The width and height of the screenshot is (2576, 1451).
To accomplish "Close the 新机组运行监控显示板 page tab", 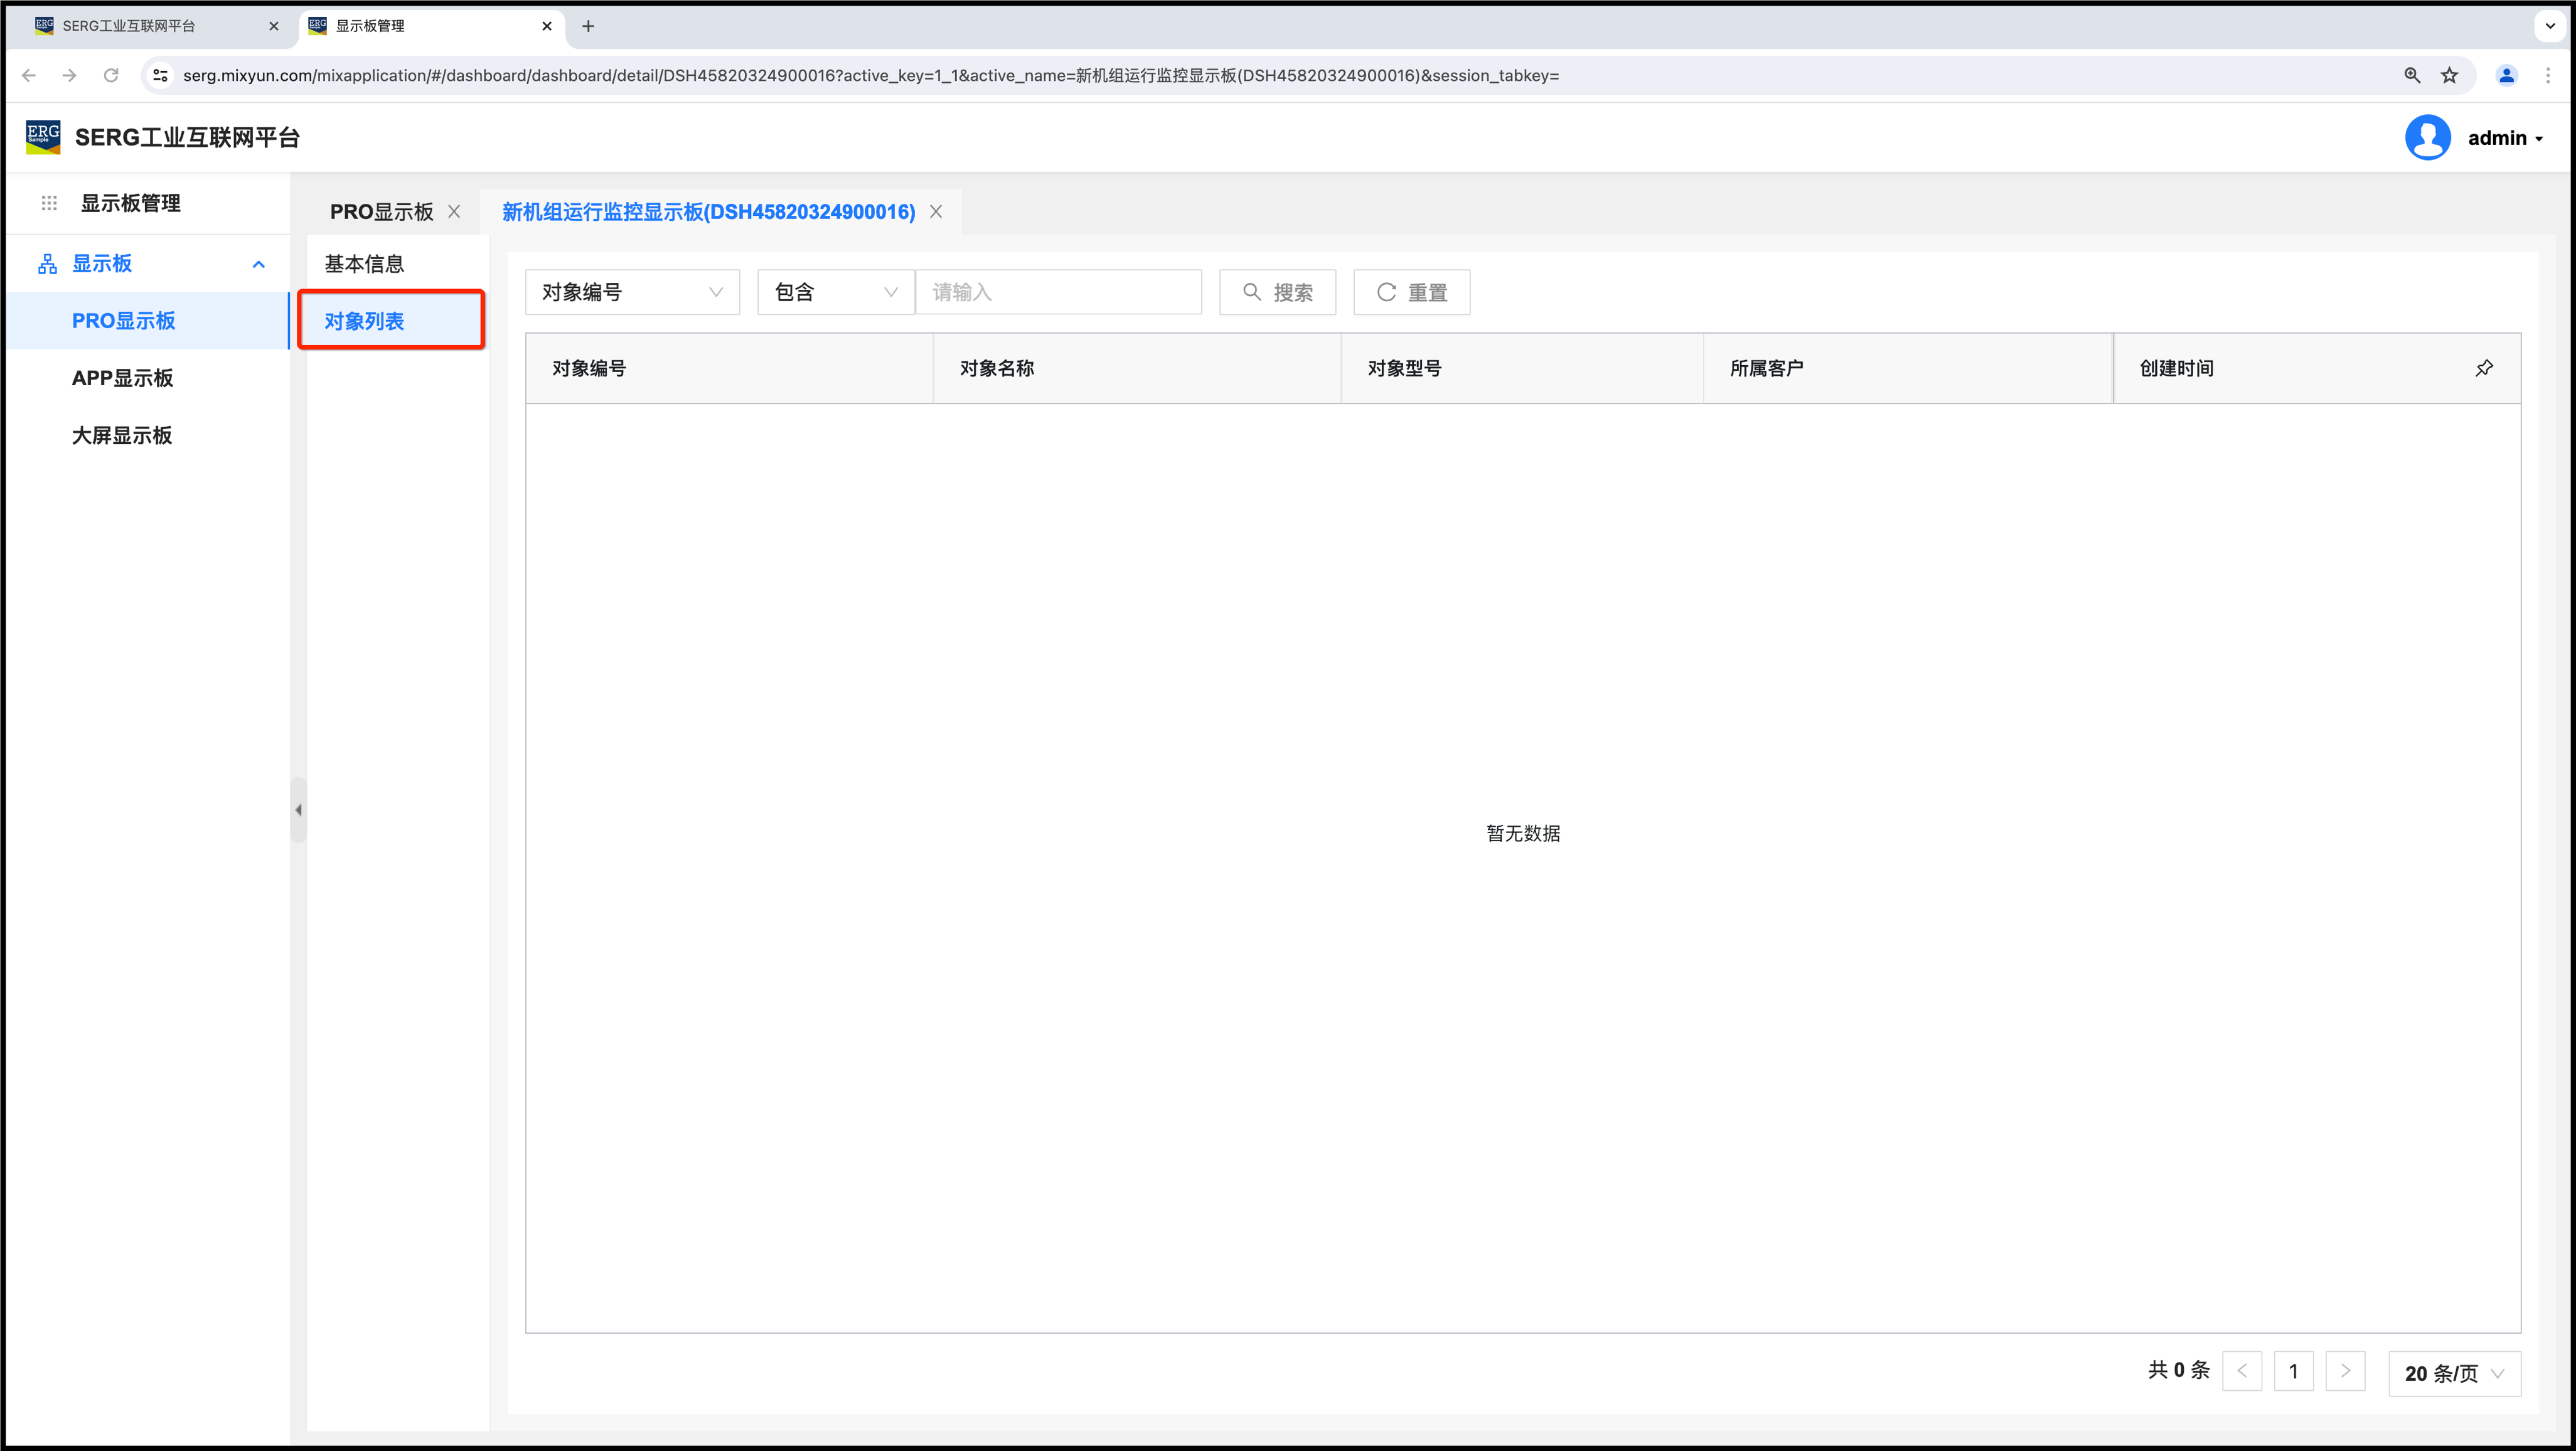I will click(936, 212).
